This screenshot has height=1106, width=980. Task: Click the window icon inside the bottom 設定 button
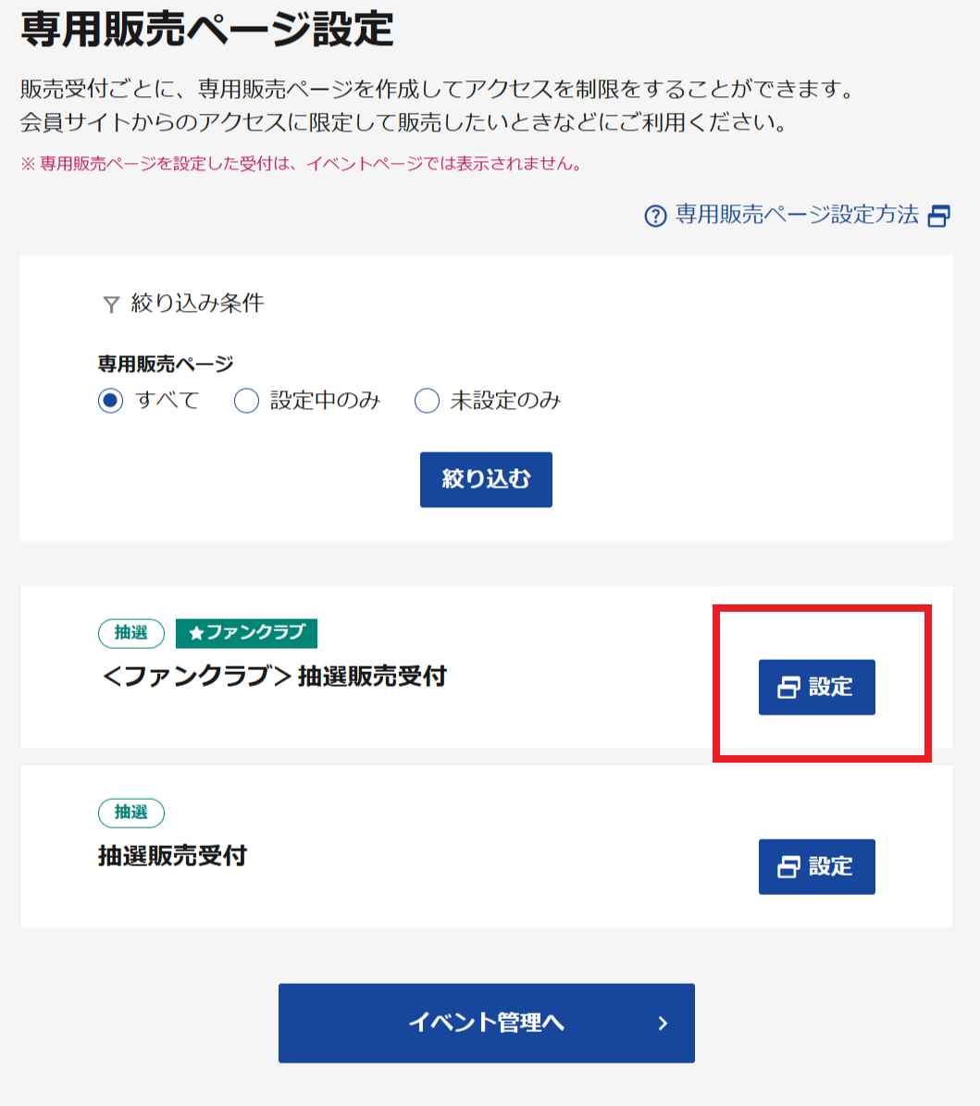click(x=790, y=866)
